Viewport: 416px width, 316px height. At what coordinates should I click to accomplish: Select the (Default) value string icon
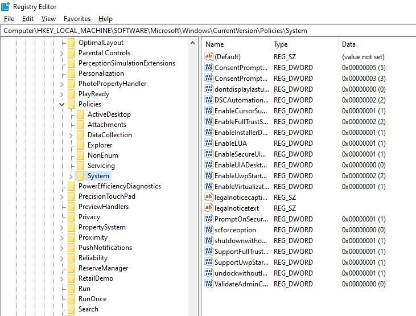pyautogui.click(x=209, y=56)
